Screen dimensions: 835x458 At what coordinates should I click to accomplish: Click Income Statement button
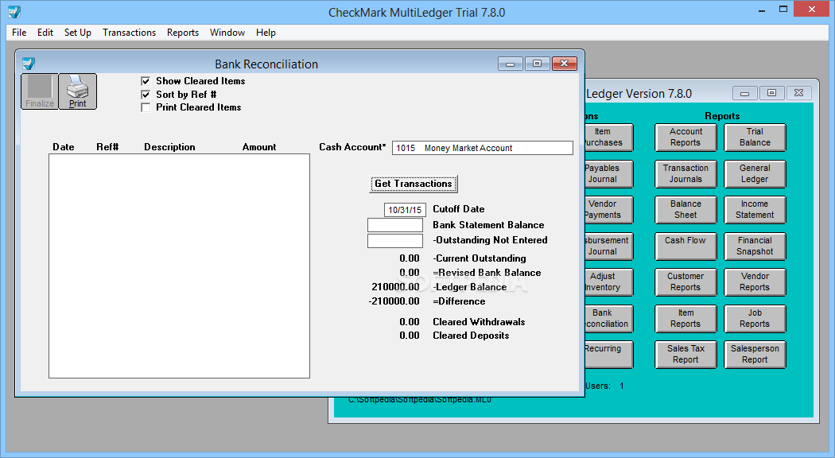tap(755, 210)
